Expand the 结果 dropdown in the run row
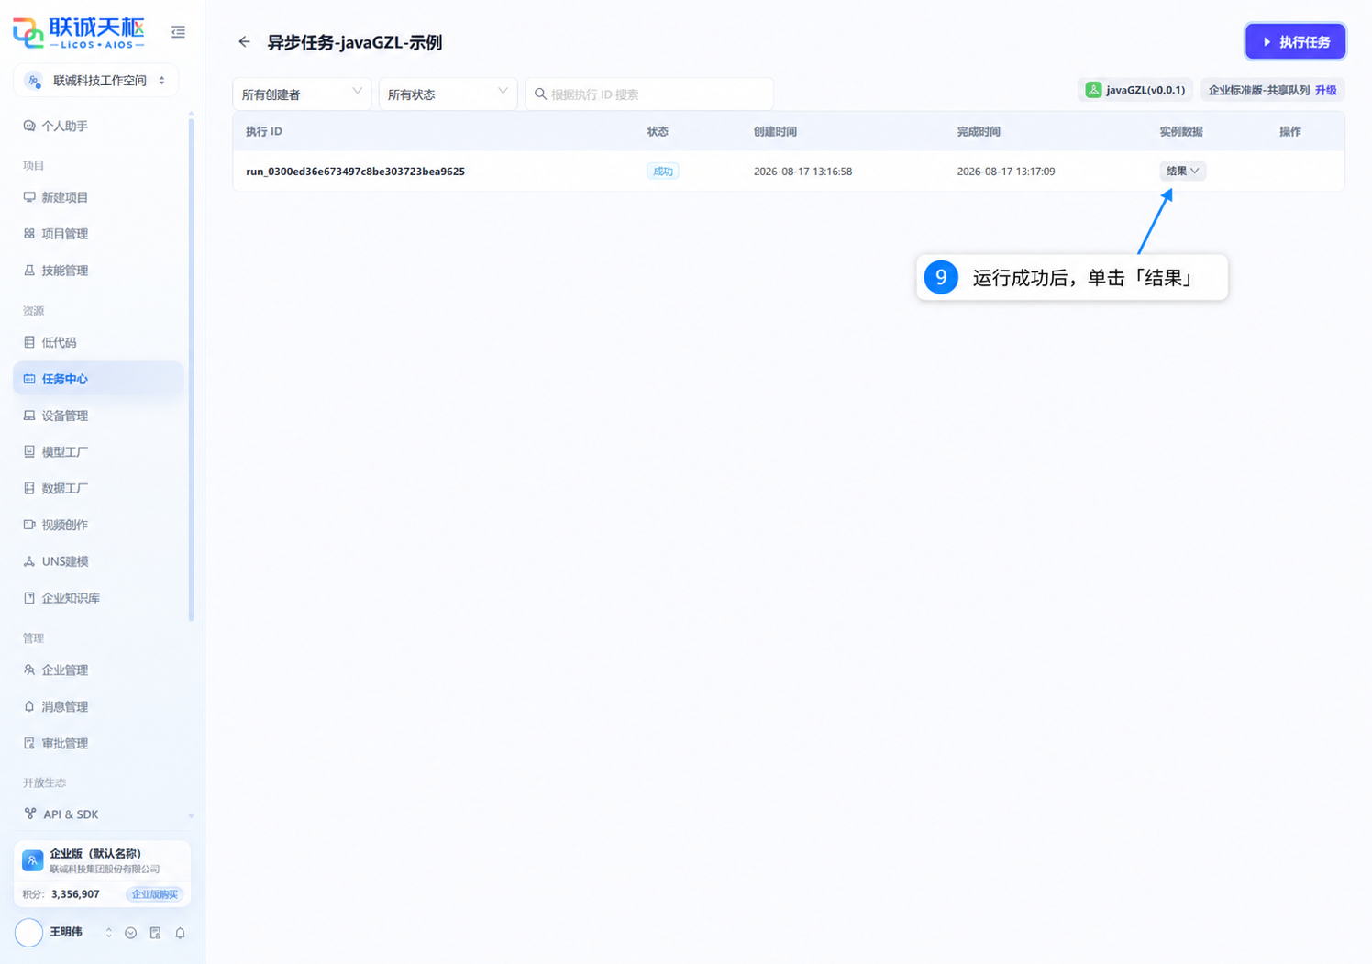Screen dimensions: 1372x964 pyautogui.click(x=1182, y=172)
